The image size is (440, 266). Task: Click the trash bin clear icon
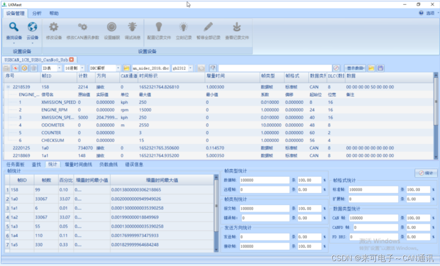(x=34, y=68)
